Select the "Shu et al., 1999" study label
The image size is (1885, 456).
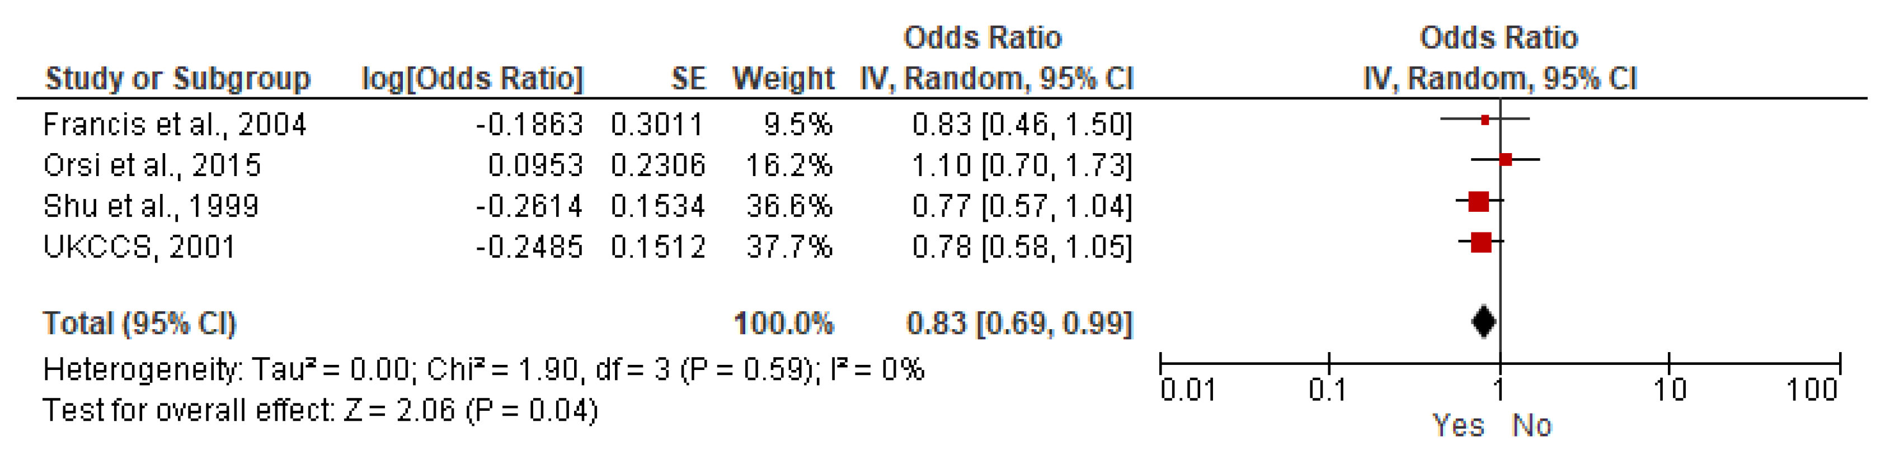151,207
